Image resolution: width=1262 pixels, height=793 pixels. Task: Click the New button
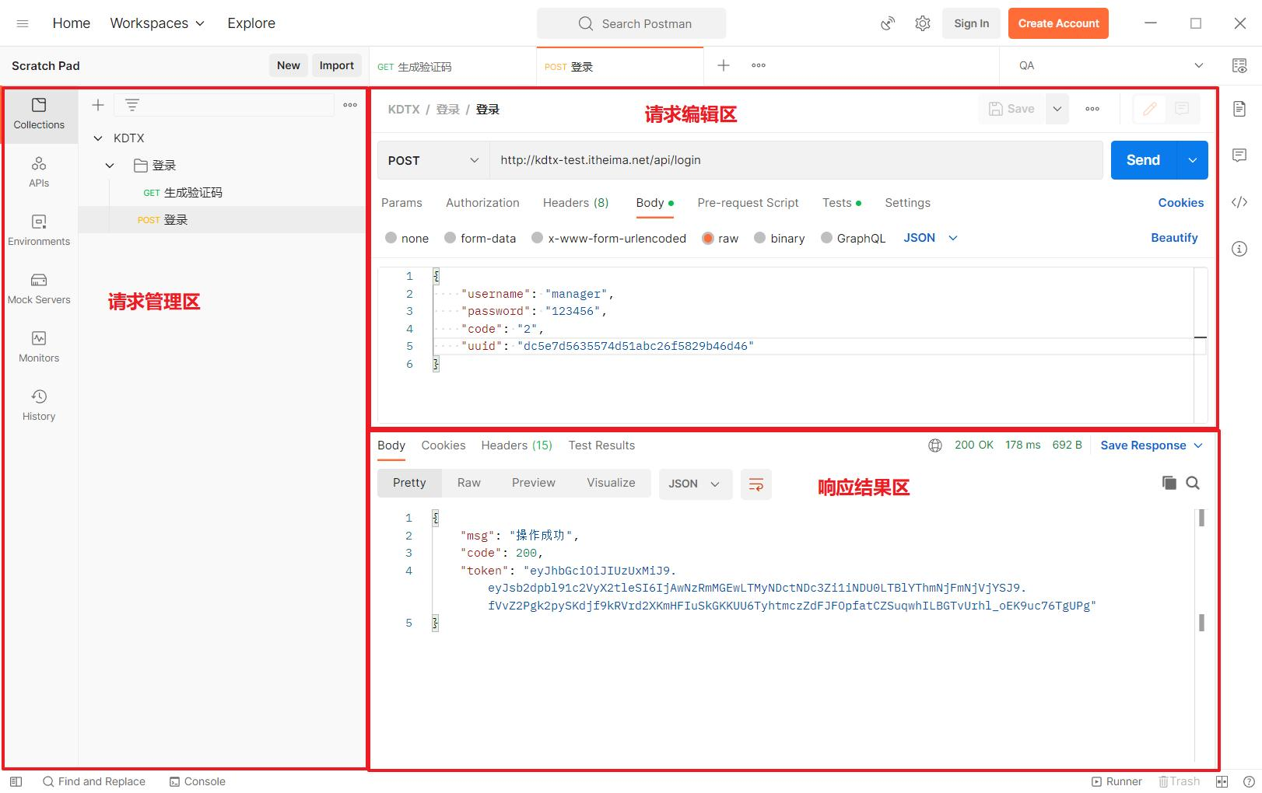[289, 65]
